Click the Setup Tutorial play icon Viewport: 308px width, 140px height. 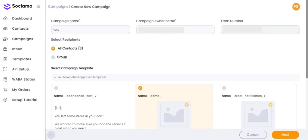click(5, 100)
